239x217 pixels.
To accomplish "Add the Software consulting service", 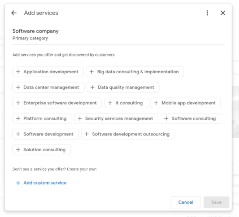I will [191, 119].
